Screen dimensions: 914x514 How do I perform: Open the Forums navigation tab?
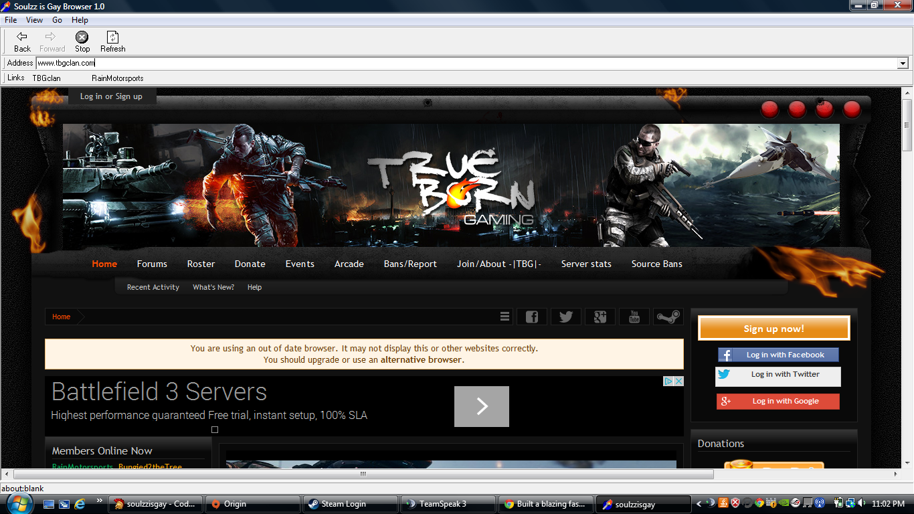pos(152,264)
